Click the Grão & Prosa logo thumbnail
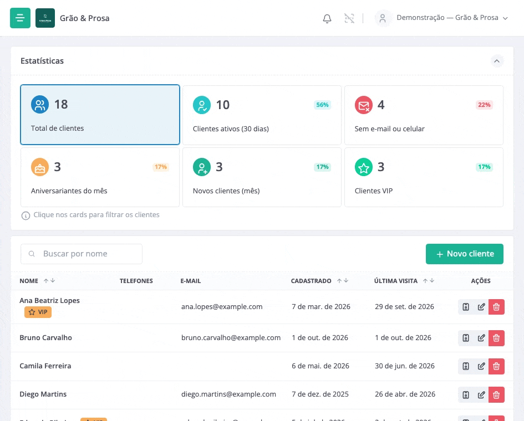This screenshot has height=421, width=524. tap(45, 18)
